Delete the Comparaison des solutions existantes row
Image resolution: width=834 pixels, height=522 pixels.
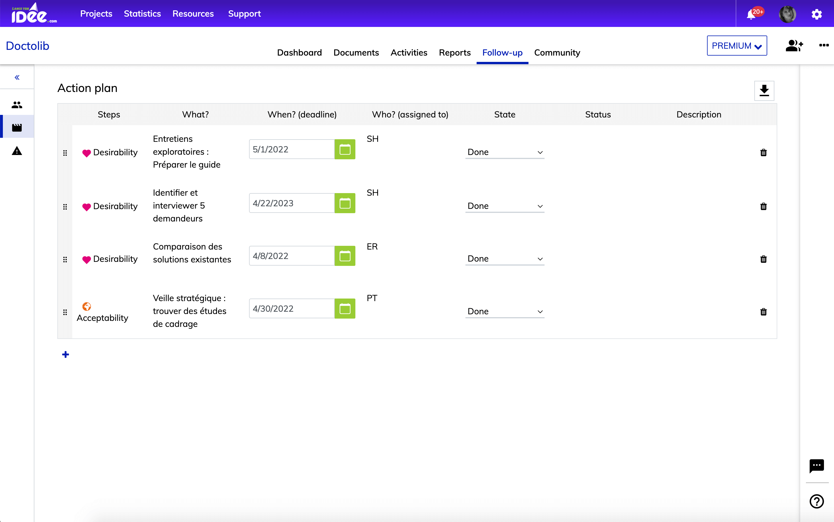[x=763, y=259]
